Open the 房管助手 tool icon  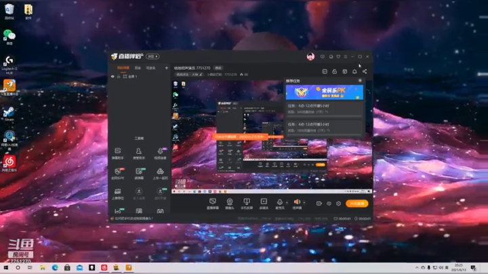(139, 153)
